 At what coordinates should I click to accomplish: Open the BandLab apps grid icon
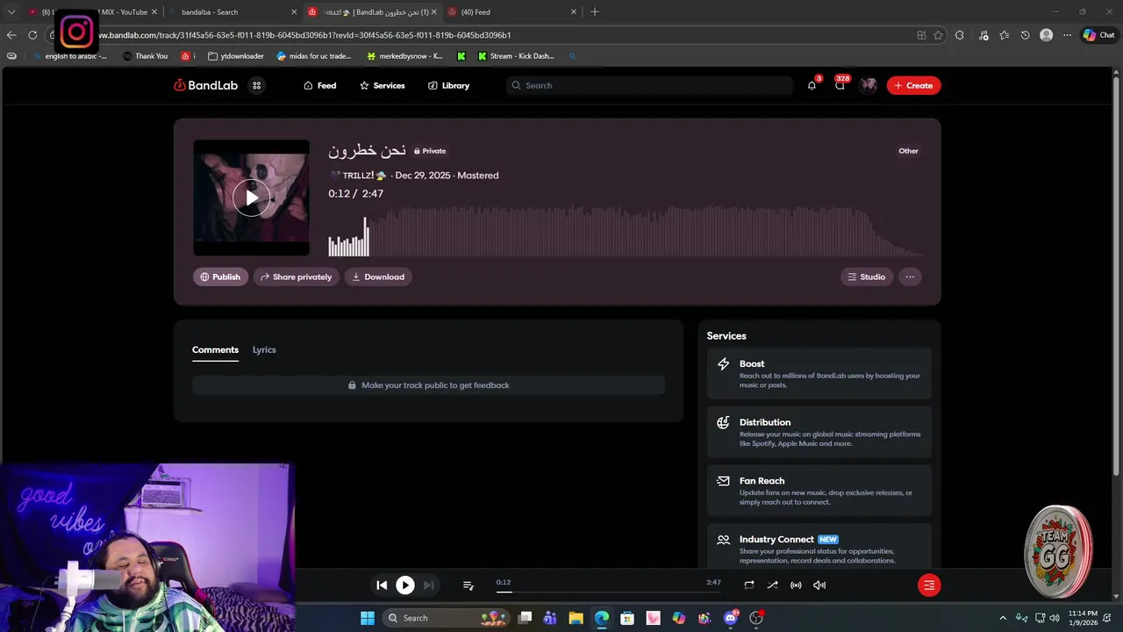(257, 85)
